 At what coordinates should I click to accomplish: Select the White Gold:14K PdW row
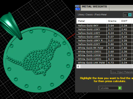(105, 63)
